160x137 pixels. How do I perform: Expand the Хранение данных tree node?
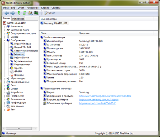pyautogui.click(x=5, y=82)
